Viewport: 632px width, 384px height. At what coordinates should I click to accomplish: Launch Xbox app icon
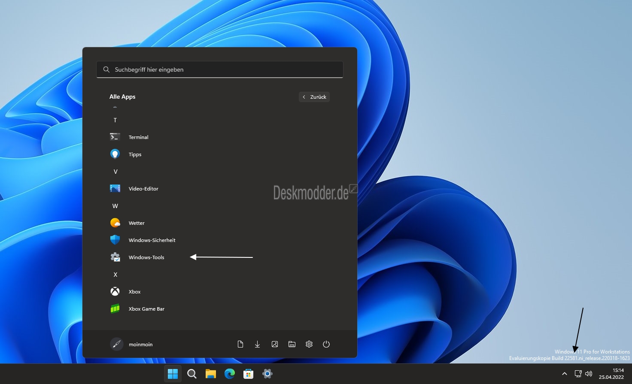click(115, 291)
